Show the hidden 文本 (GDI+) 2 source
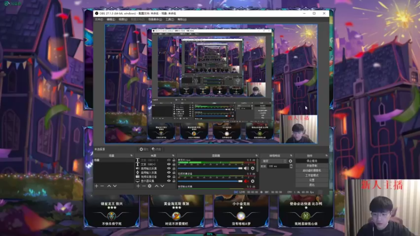 point(169,160)
